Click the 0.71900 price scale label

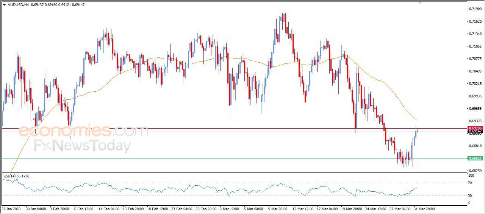(x=475, y=9)
